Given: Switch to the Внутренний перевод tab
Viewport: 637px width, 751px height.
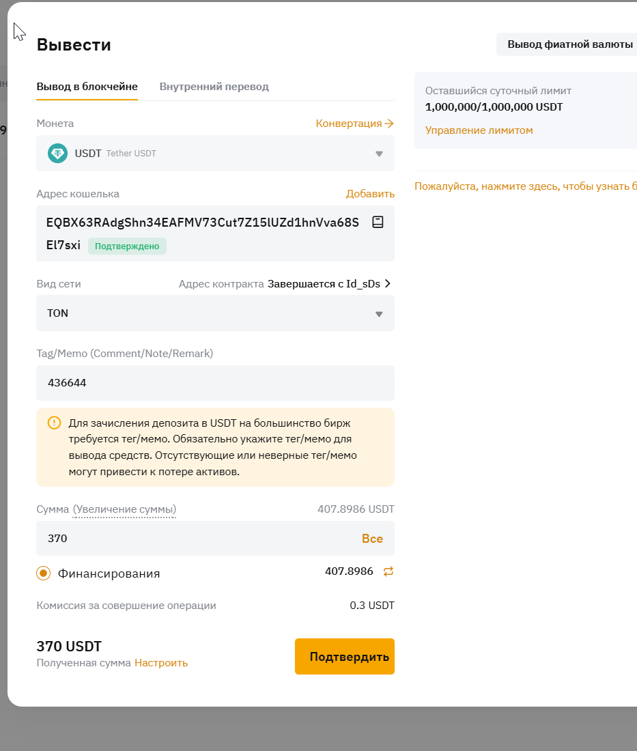Looking at the screenshot, I should click(x=214, y=87).
